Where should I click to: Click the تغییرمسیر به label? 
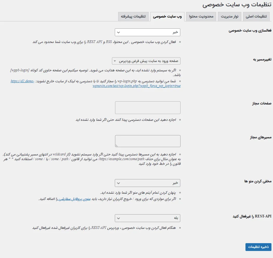click(262, 60)
